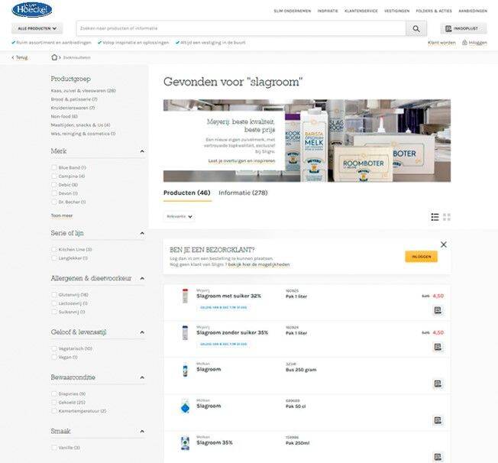This screenshot has height=463, width=498.
Task: Open Slagroom zonder suiker 35% product image
Action: (x=185, y=332)
